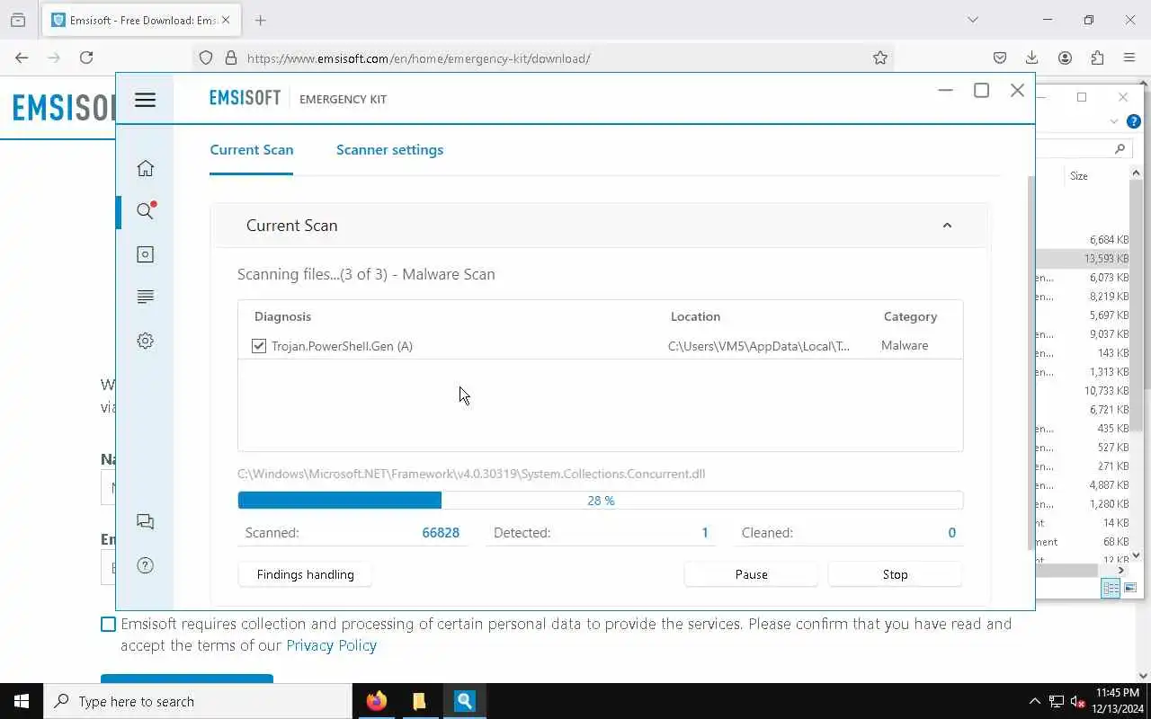Click the muted volume tray icon
The image size is (1151, 719).
(1078, 701)
